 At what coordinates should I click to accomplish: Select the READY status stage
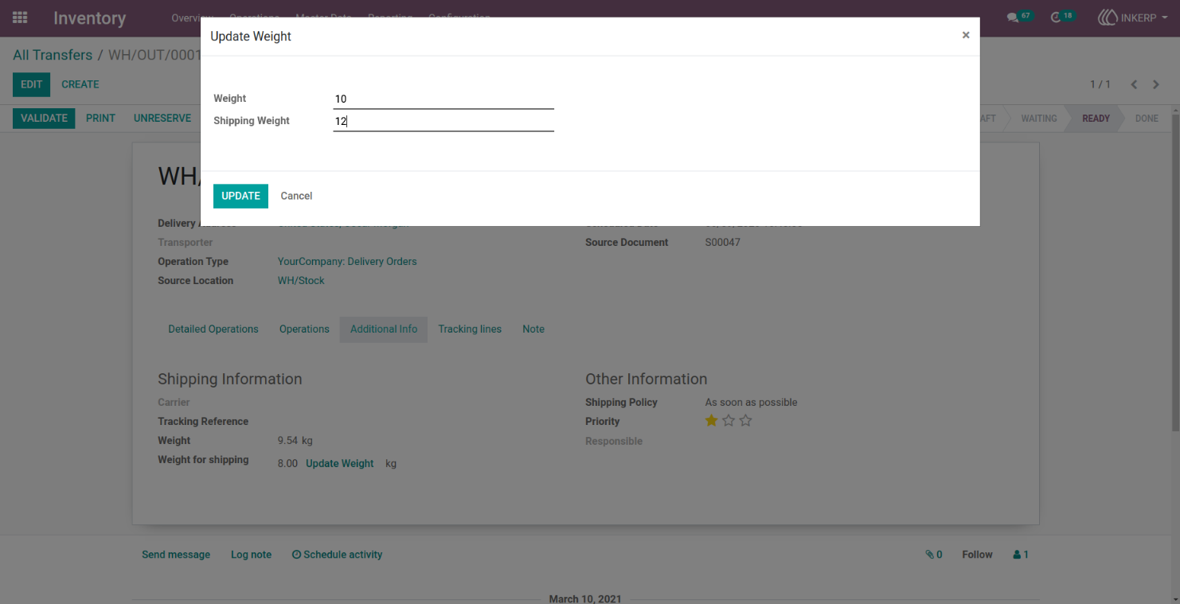[1096, 119]
